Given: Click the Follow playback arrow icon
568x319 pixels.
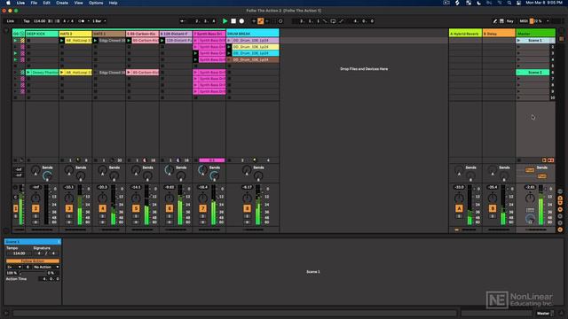Looking at the screenshot, I should 182,21.
